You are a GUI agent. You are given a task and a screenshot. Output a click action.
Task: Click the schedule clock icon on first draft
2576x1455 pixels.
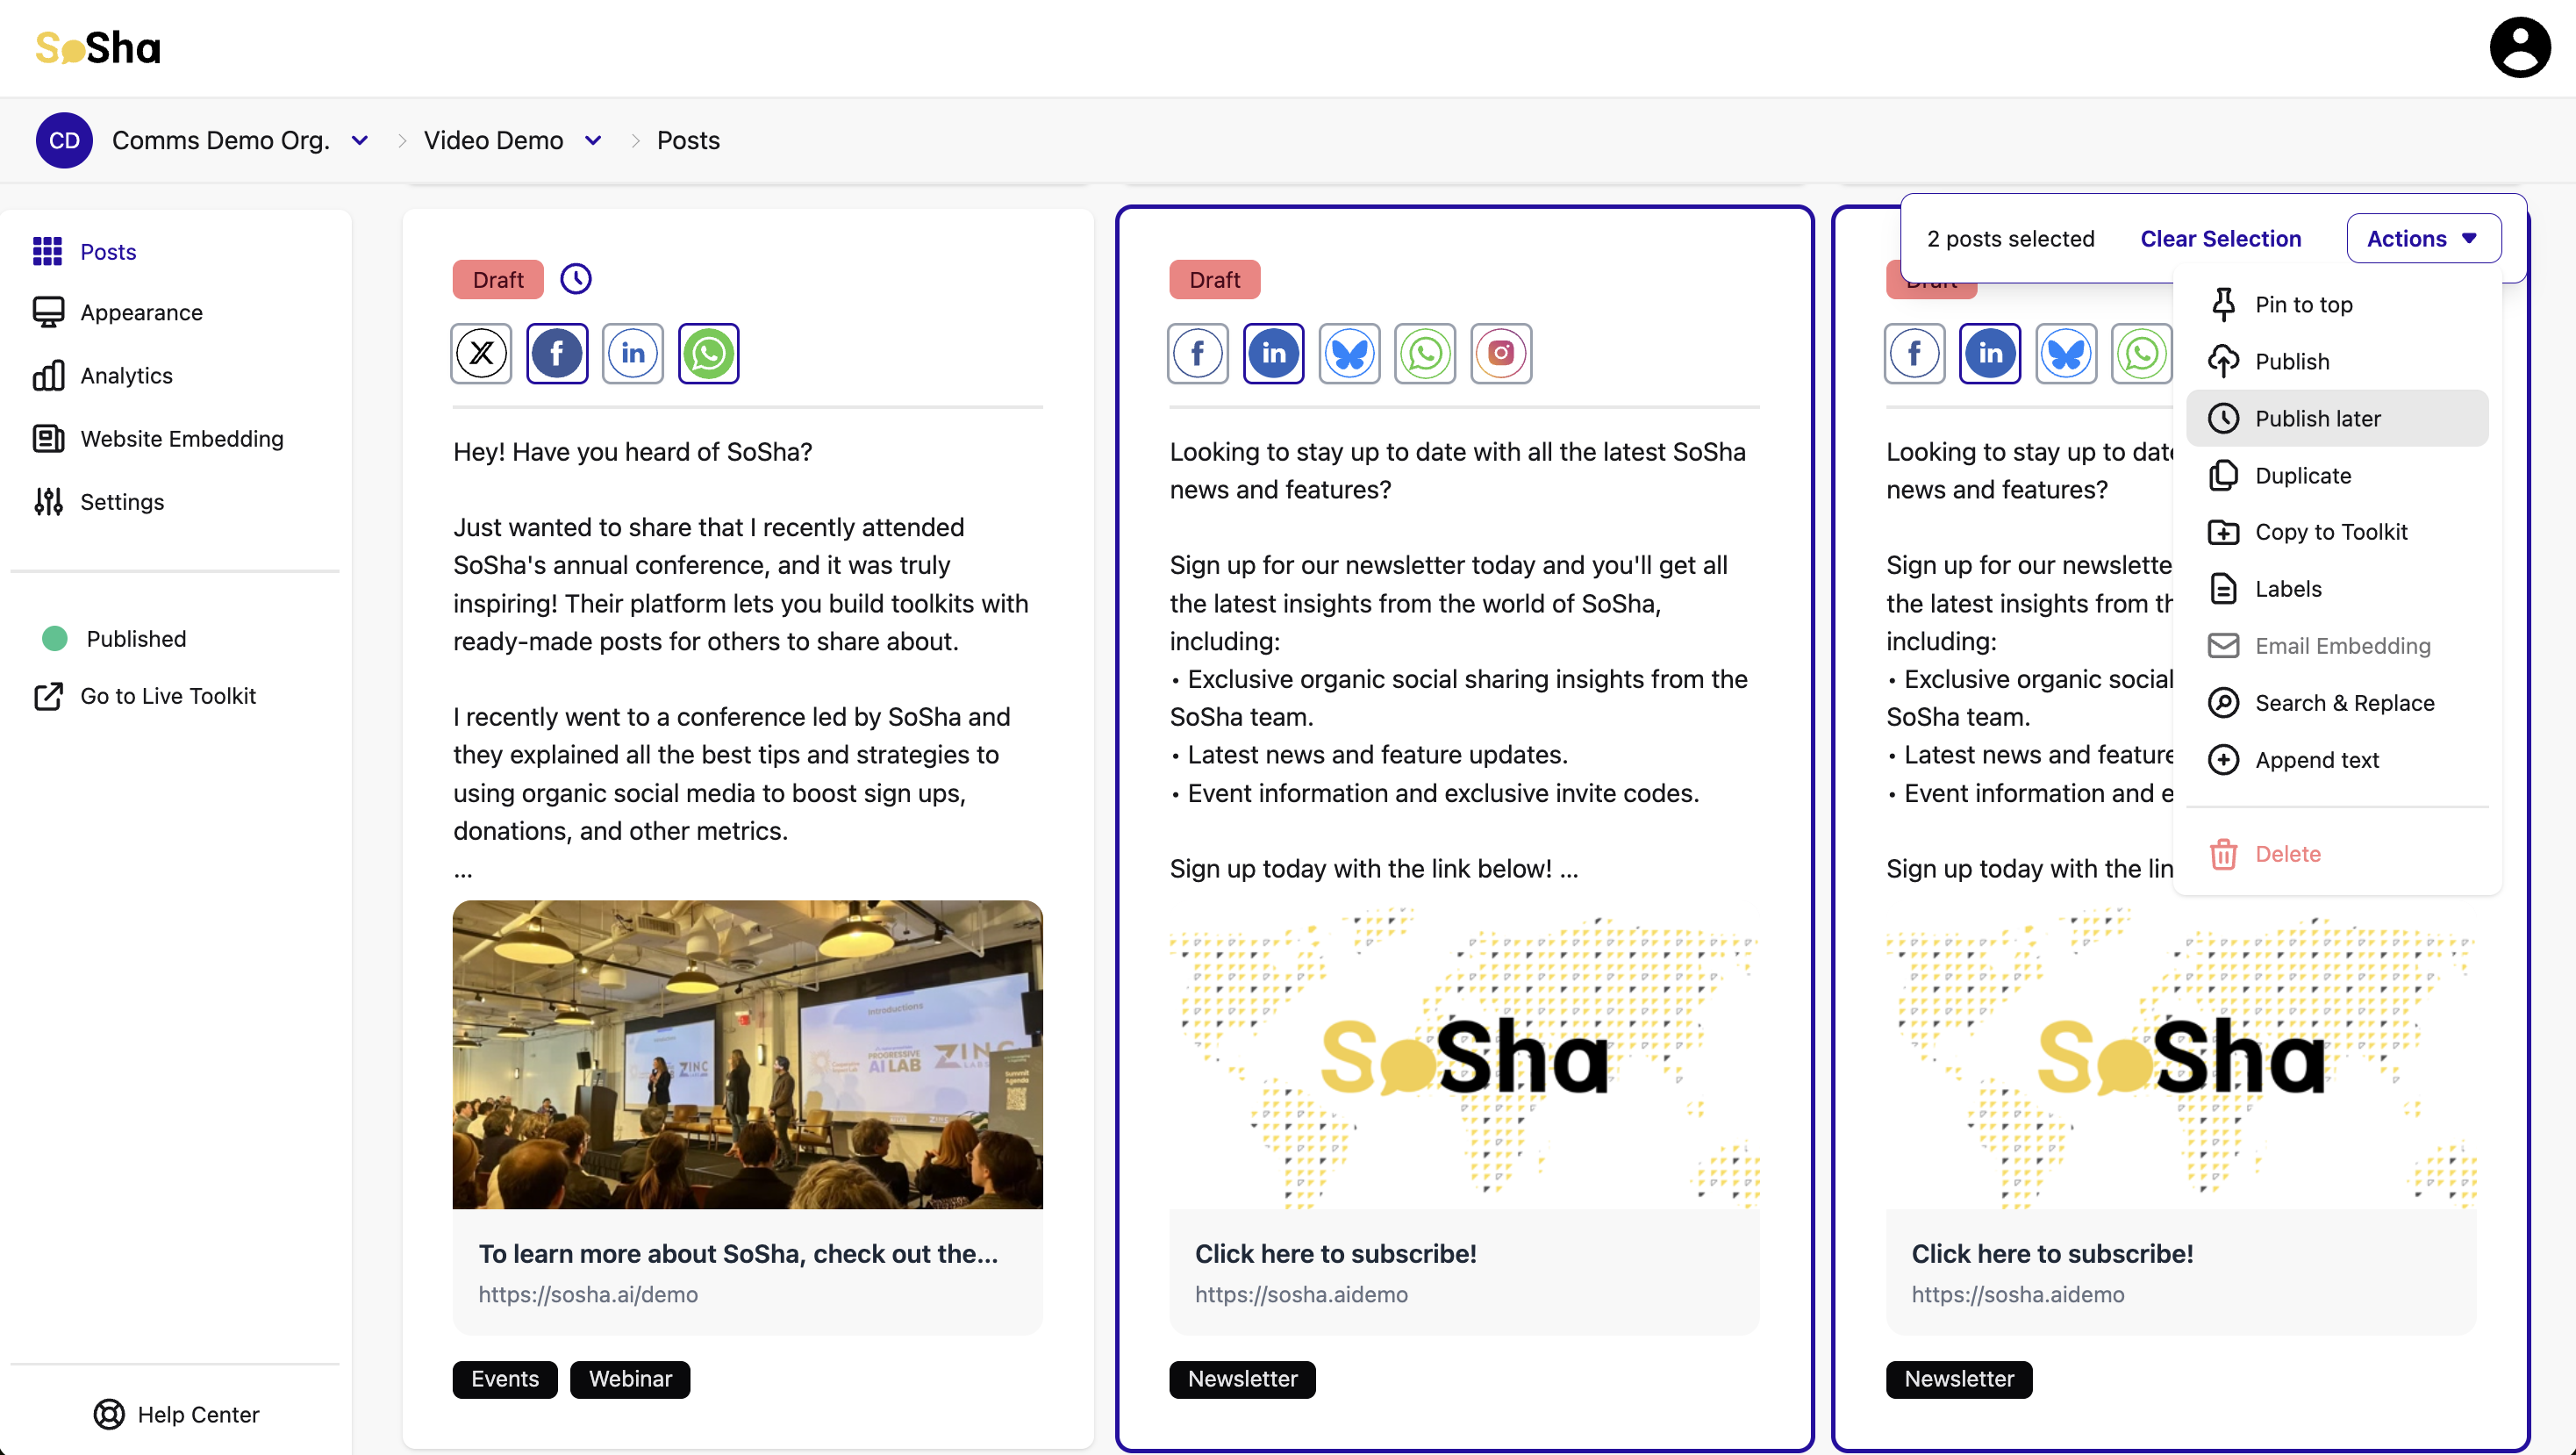[575, 279]
